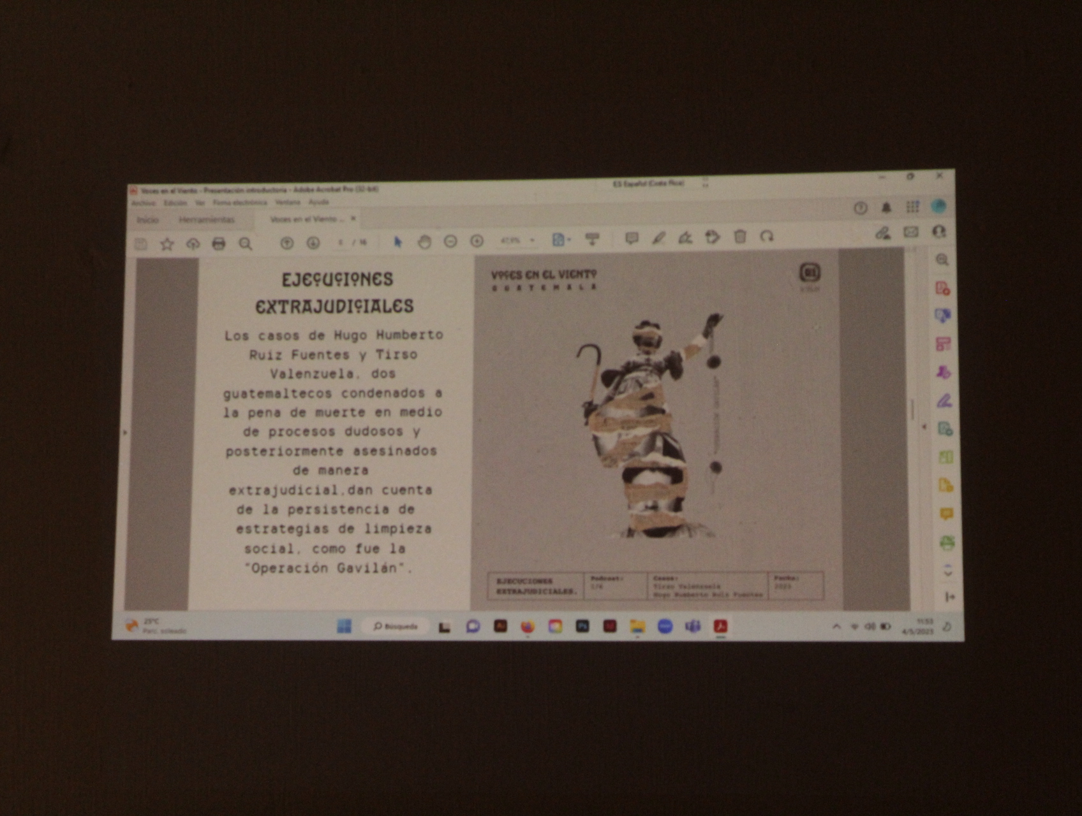This screenshot has height=816, width=1082.
Task: Switch to the Inicio tab
Action: [x=147, y=220]
